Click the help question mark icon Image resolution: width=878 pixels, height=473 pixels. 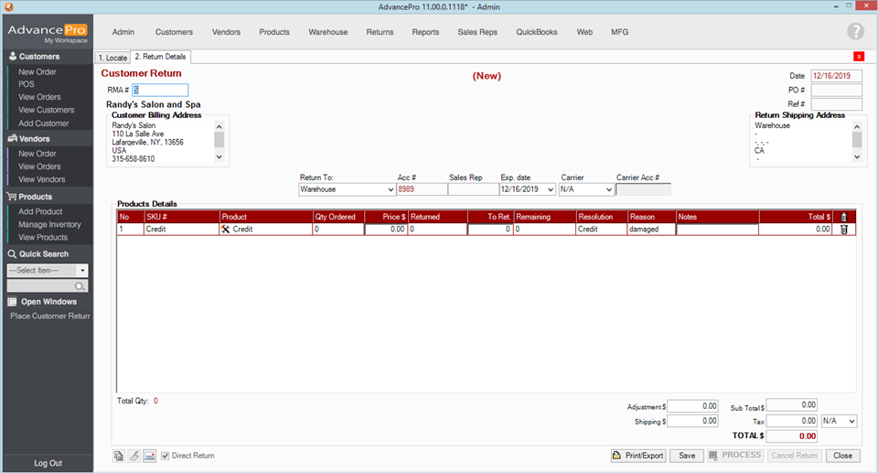tap(855, 32)
